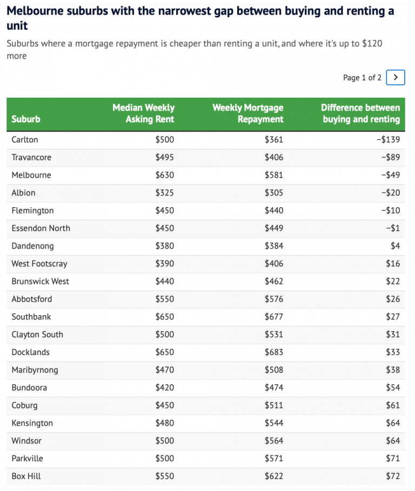Click the Southbank suburb name

[31, 317]
